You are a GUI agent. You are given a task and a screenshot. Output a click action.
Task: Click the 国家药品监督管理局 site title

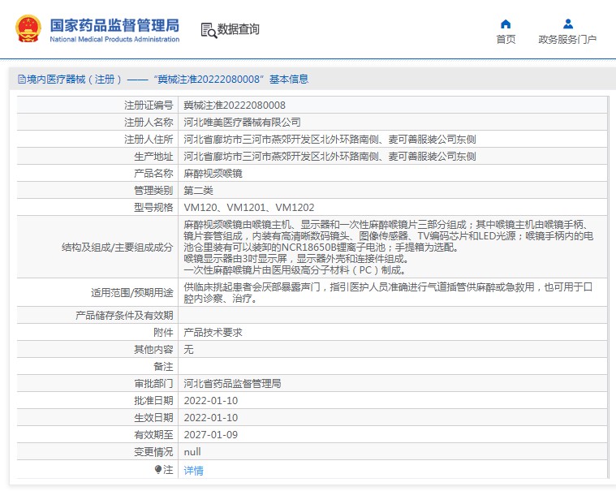coord(114,25)
